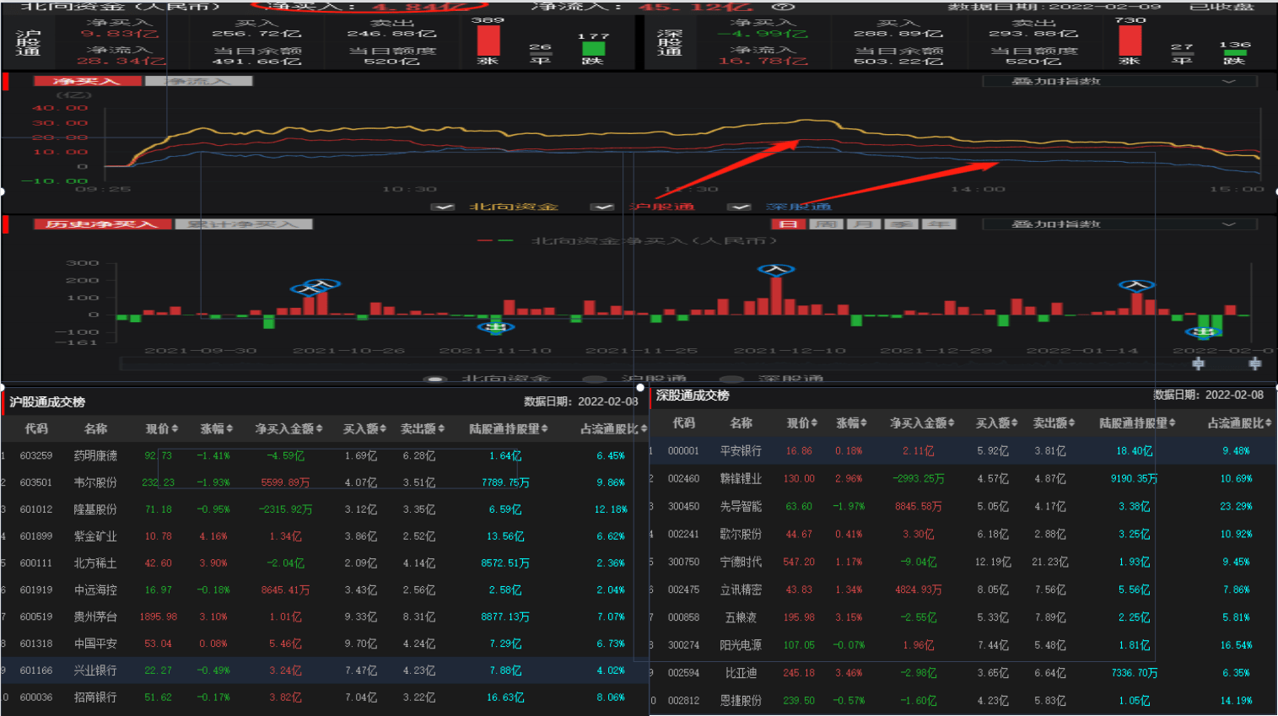The height and width of the screenshot is (716, 1278).
Task: Toggle the 深股通 line checkbox
Action: click(x=739, y=207)
